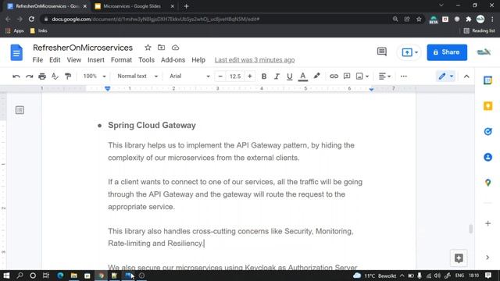
Task: Open the Contacts side panel icon
Action: (x=487, y=157)
